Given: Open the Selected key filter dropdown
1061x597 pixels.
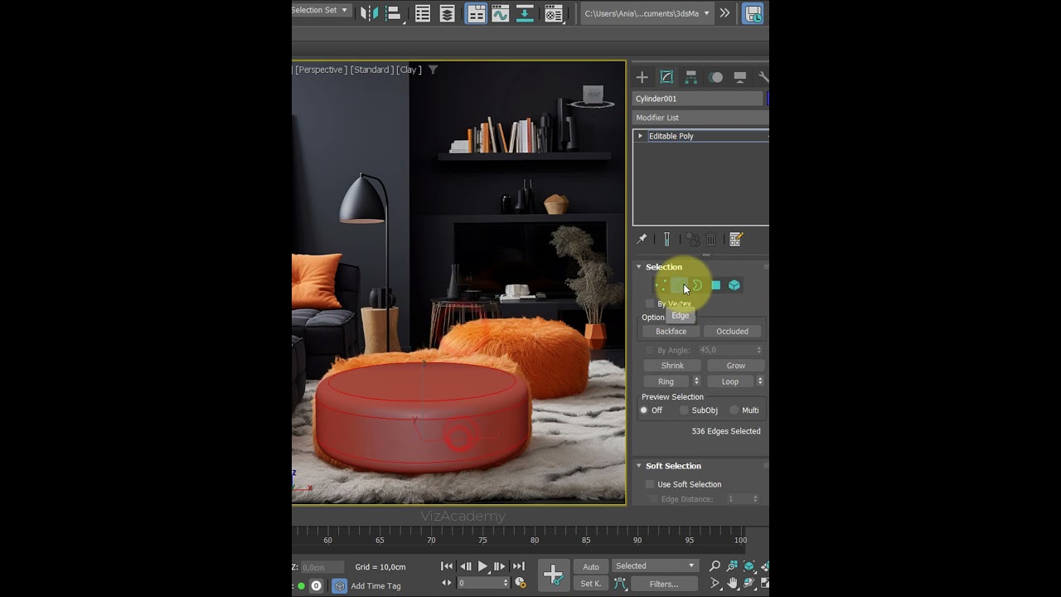Looking at the screenshot, I should [655, 566].
